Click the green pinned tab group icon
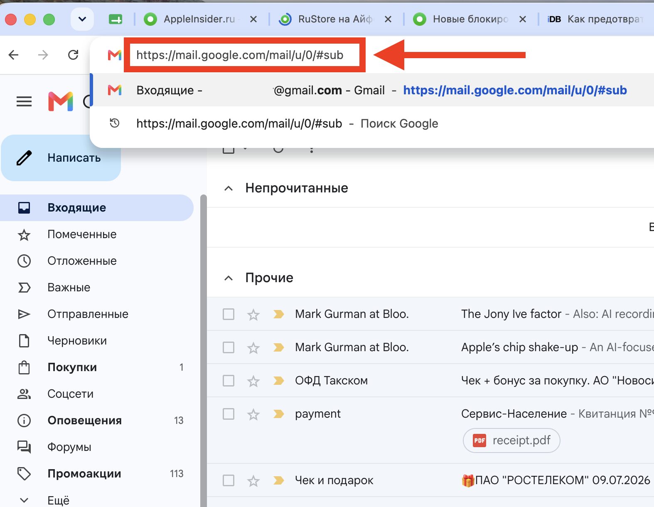The image size is (654, 507). click(116, 19)
